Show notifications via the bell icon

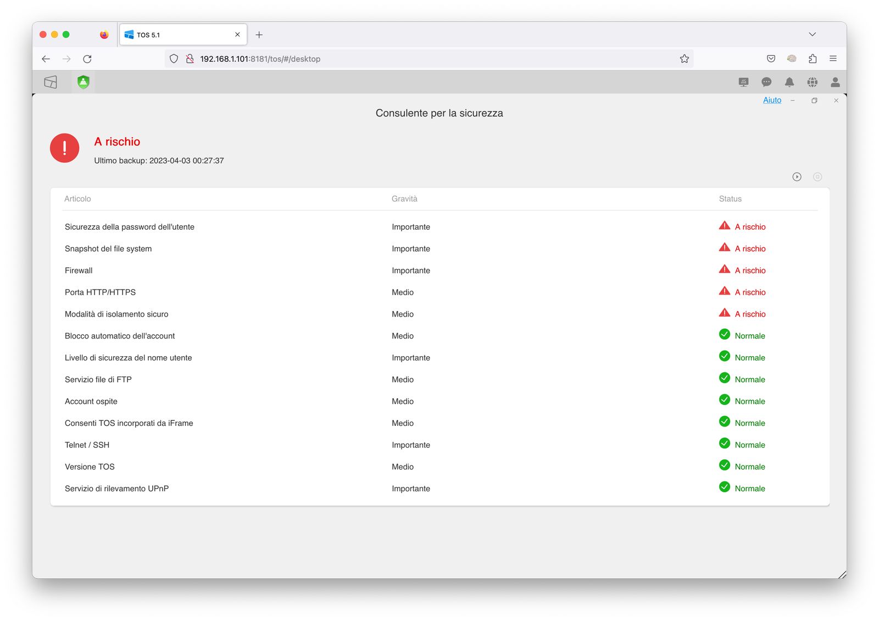[x=789, y=82]
